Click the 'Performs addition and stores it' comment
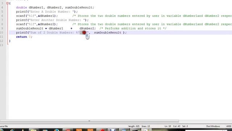 (x=133, y=28)
